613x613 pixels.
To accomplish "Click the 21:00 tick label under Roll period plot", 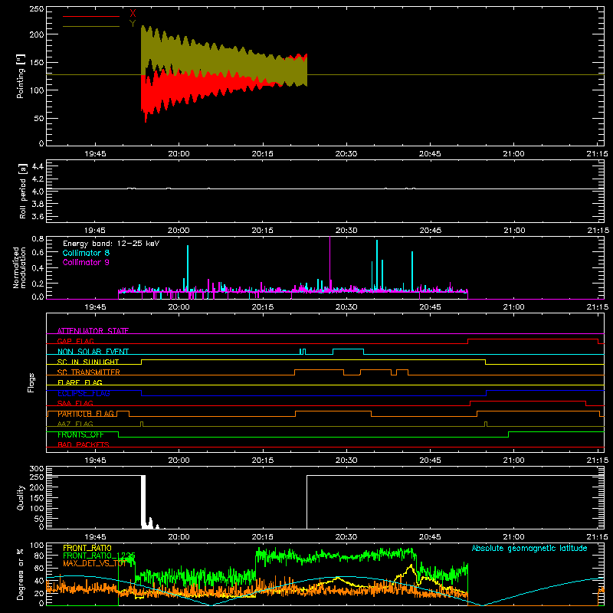I will [x=513, y=231].
